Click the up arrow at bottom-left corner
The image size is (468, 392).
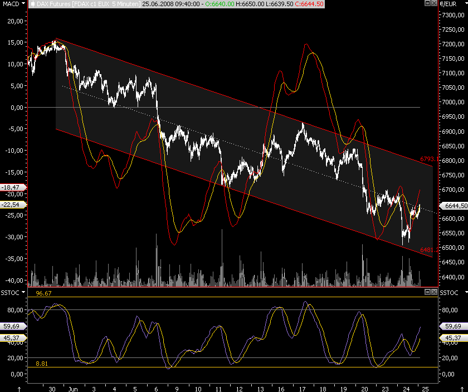(x=19, y=389)
